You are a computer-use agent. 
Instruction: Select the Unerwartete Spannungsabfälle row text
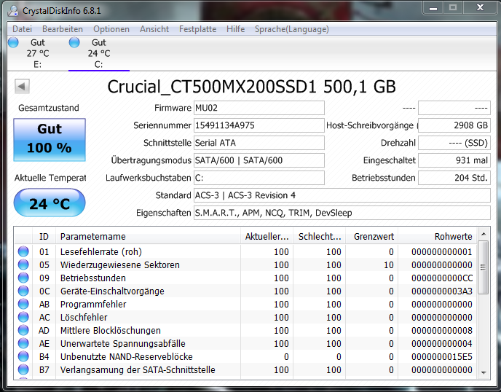click(122, 344)
